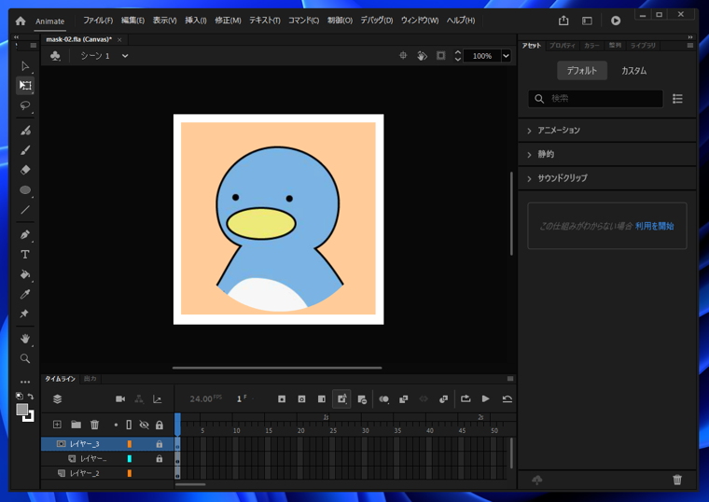The height and width of the screenshot is (502, 709).
Task: Toggle Auto Keyframe button
Action: pos(341,398)
